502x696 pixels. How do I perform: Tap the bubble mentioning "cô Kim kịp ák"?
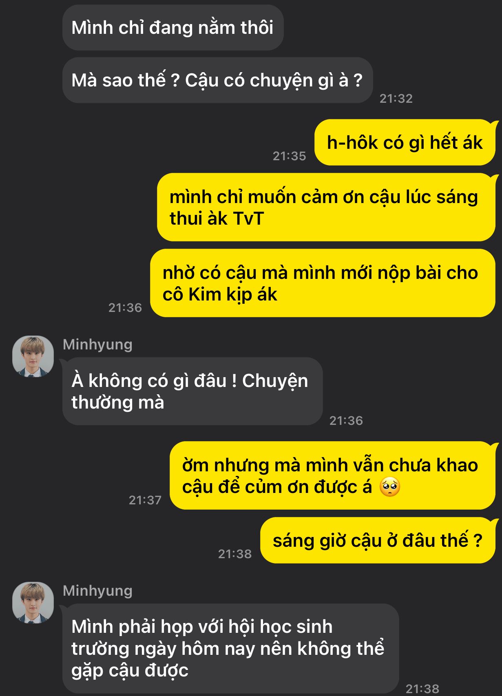click(x=323, y=283)
